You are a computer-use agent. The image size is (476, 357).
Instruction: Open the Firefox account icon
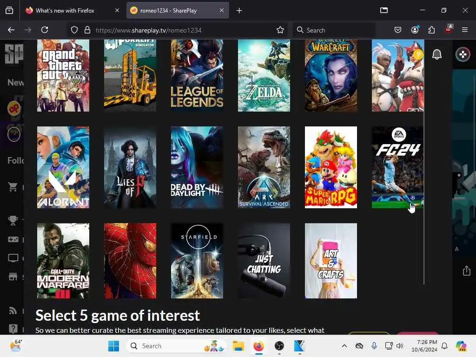(x=415, y=30)
